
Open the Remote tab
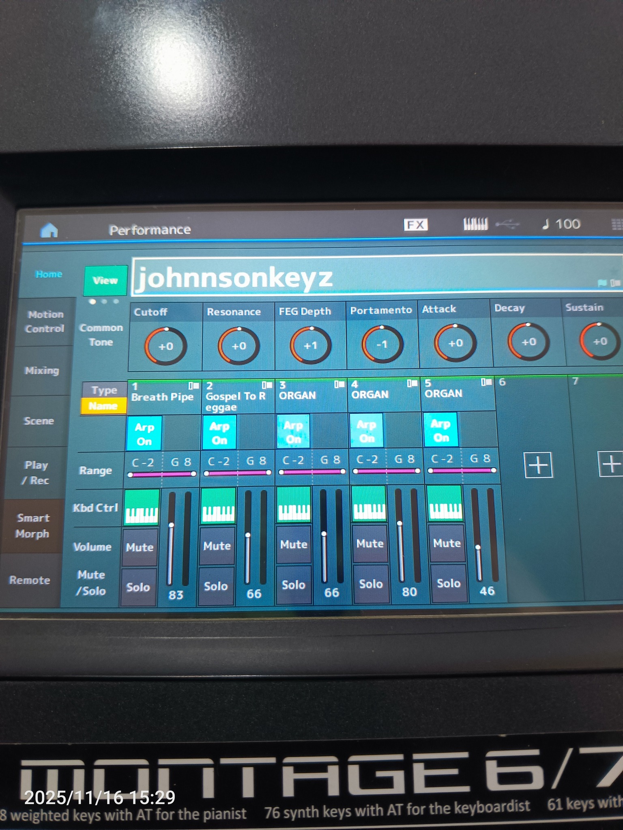tap(30, 580)
